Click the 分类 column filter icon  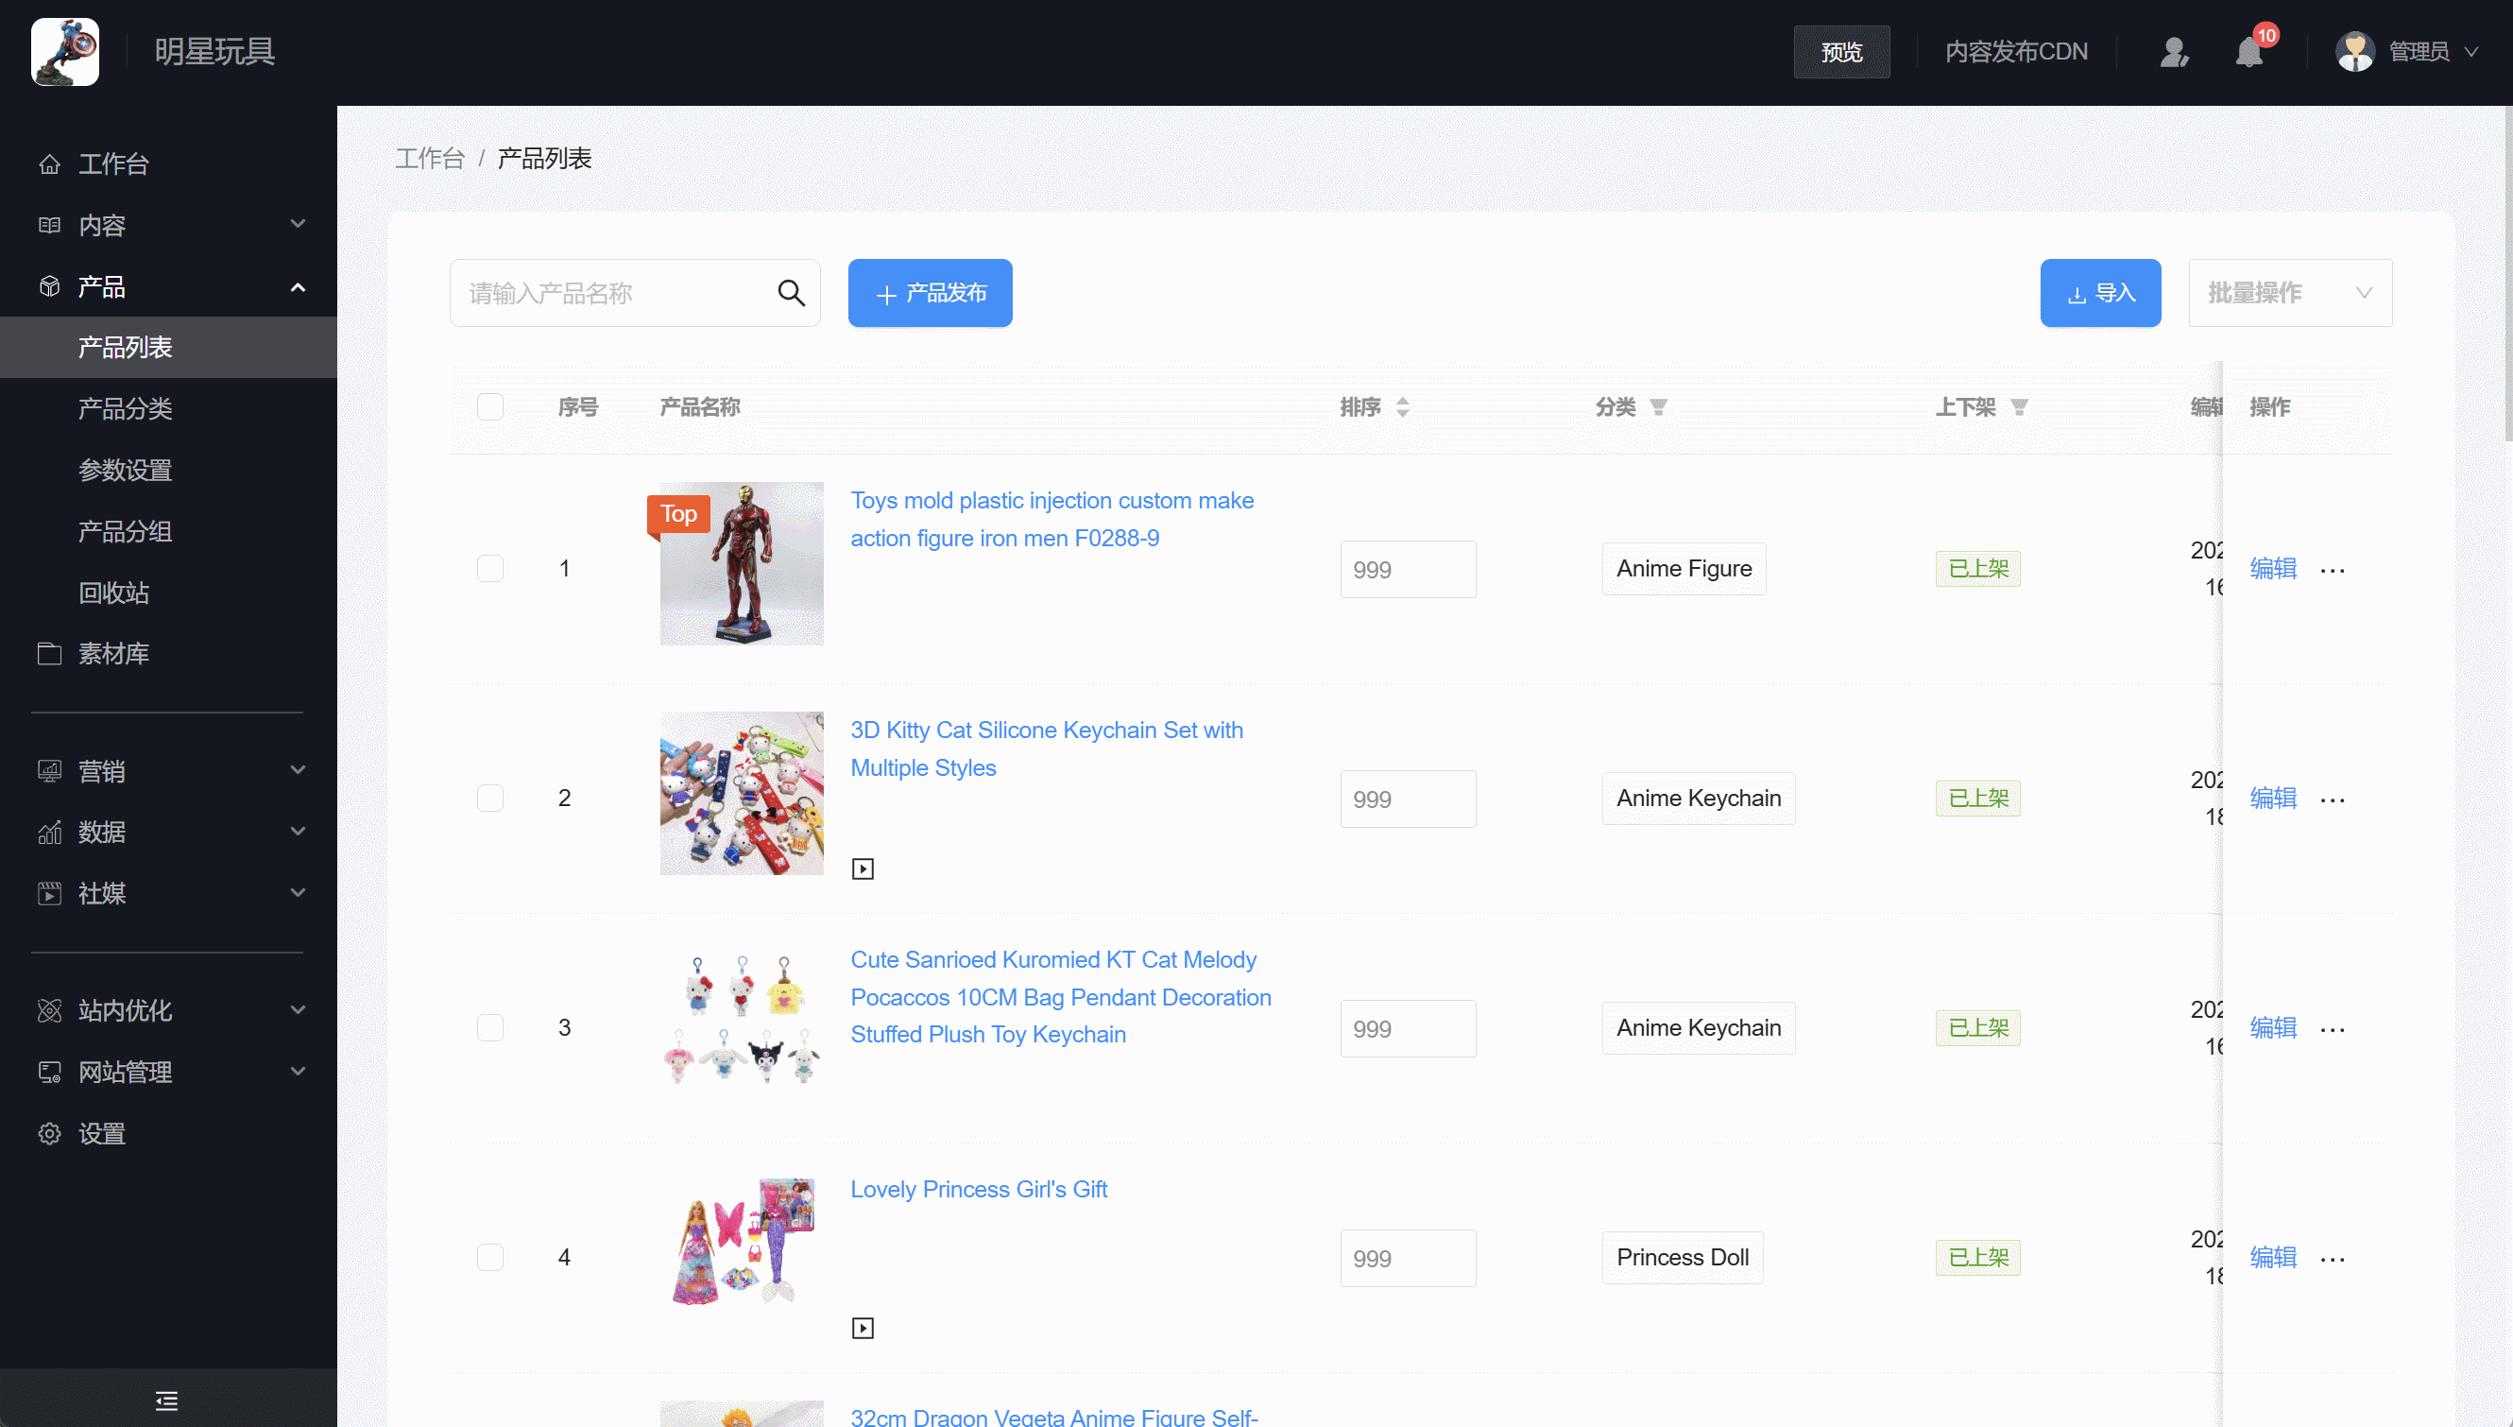(1658, 406)
